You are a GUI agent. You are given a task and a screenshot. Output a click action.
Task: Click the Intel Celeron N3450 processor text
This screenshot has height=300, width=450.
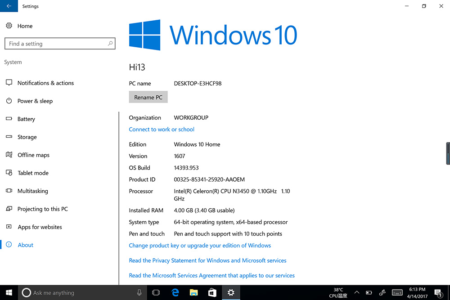point(232,195)
